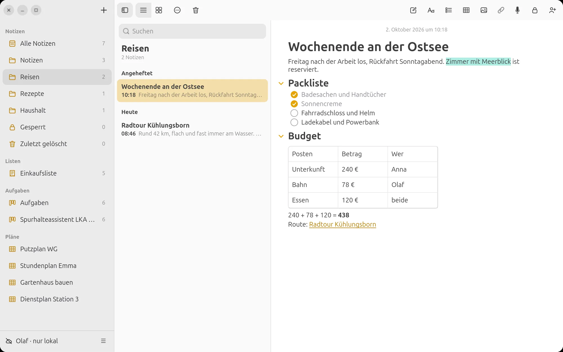The width and height of the screenshot is (563, 352).
Task: Select the Haushalt folder
Action: coord(57,110)
